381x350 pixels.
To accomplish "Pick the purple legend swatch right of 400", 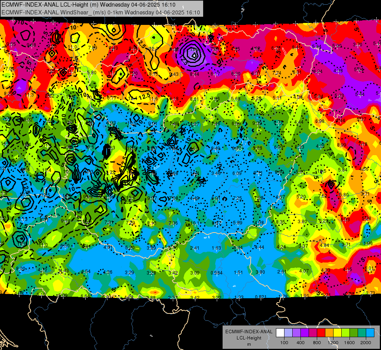I will [305, 333].
